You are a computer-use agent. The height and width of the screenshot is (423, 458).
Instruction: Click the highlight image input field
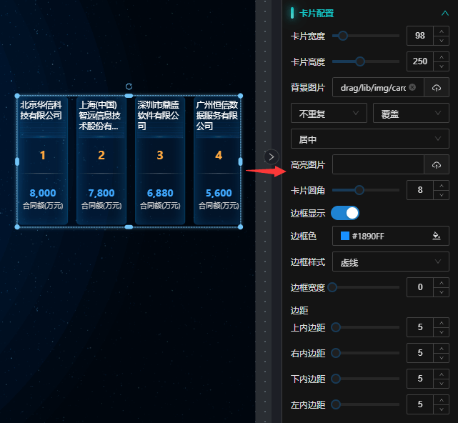(378, 165)
